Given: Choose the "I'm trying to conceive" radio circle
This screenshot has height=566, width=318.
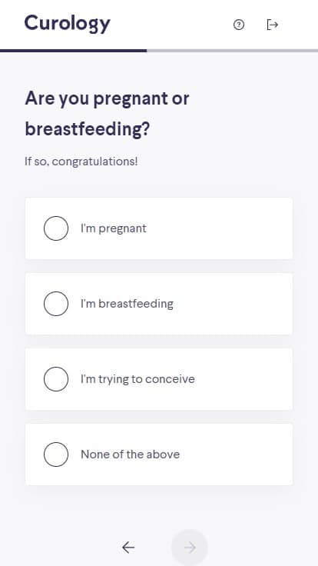Looking at the screenshot, I should pyautogui.click(x=56, y=379).
